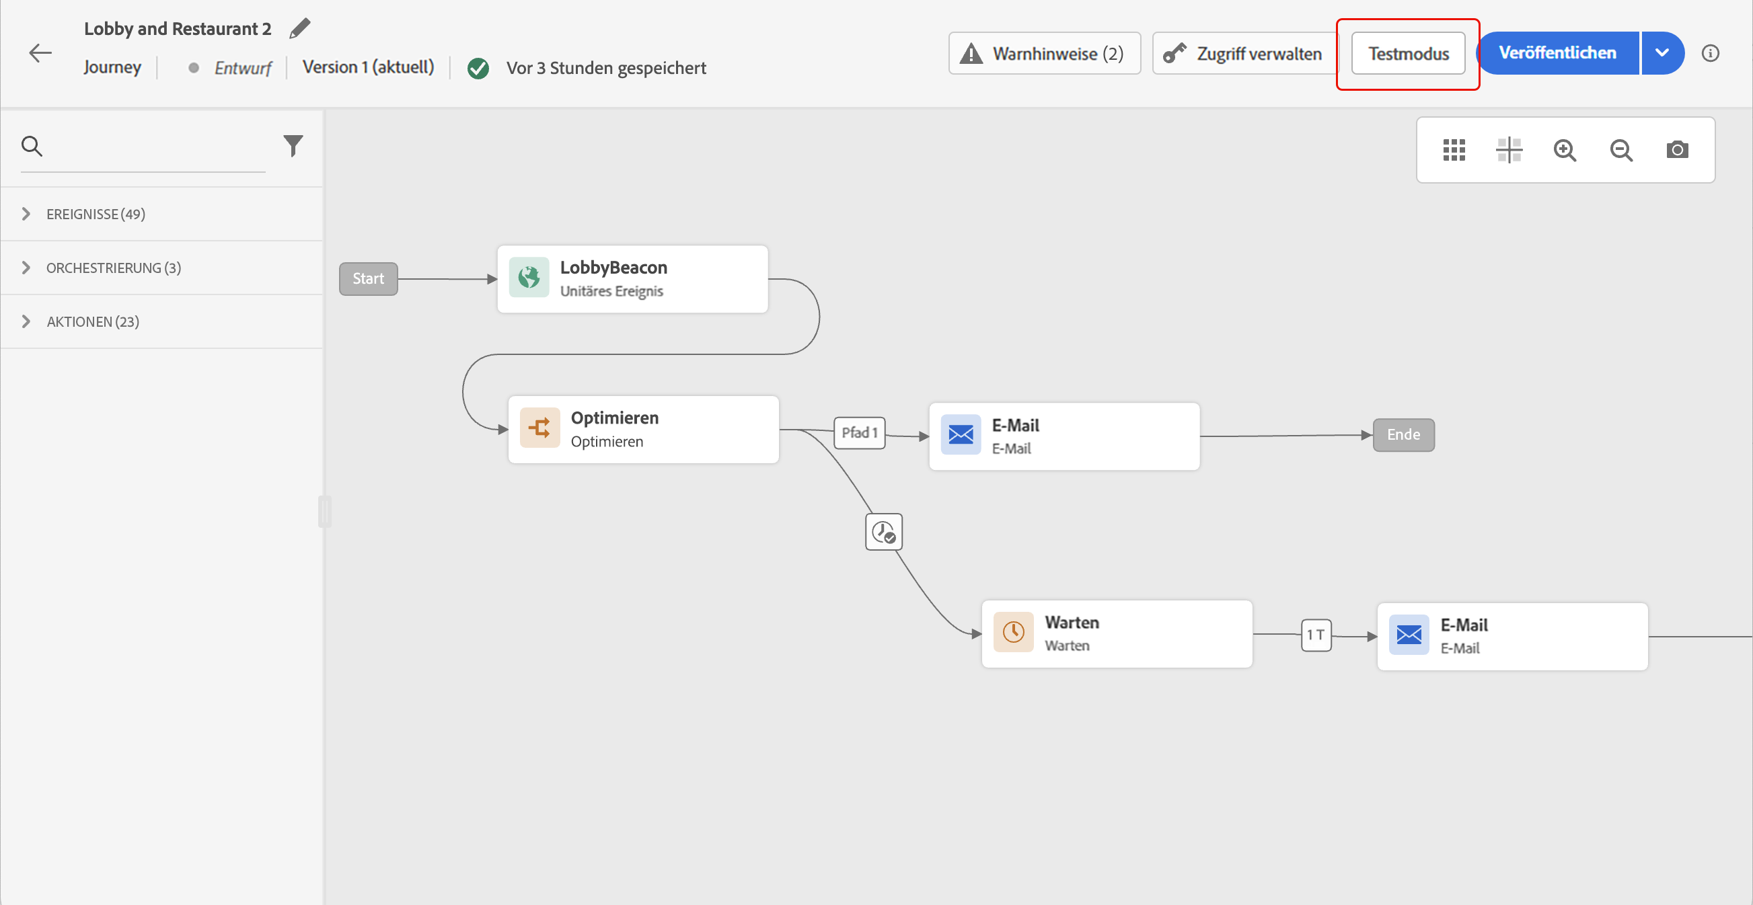Toggle the grid view icon

click(1454, 149)
